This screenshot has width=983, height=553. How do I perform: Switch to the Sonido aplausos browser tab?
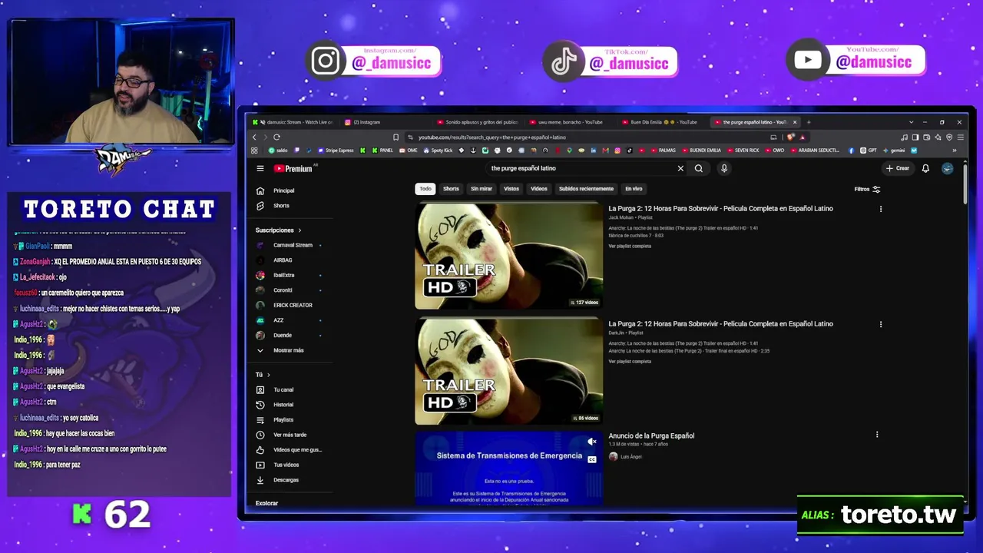click(x=476, y=122)
